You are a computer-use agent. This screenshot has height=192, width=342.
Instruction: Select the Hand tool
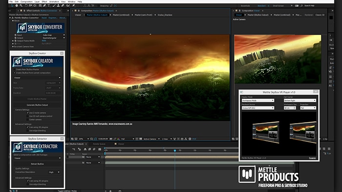click(17, 6)
